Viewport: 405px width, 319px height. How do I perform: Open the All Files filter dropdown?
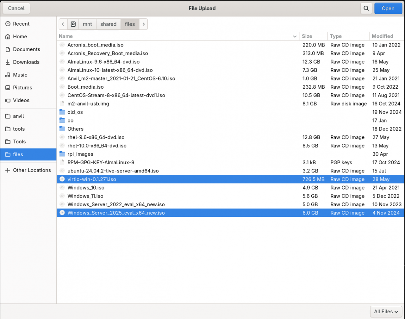[386, 312]
